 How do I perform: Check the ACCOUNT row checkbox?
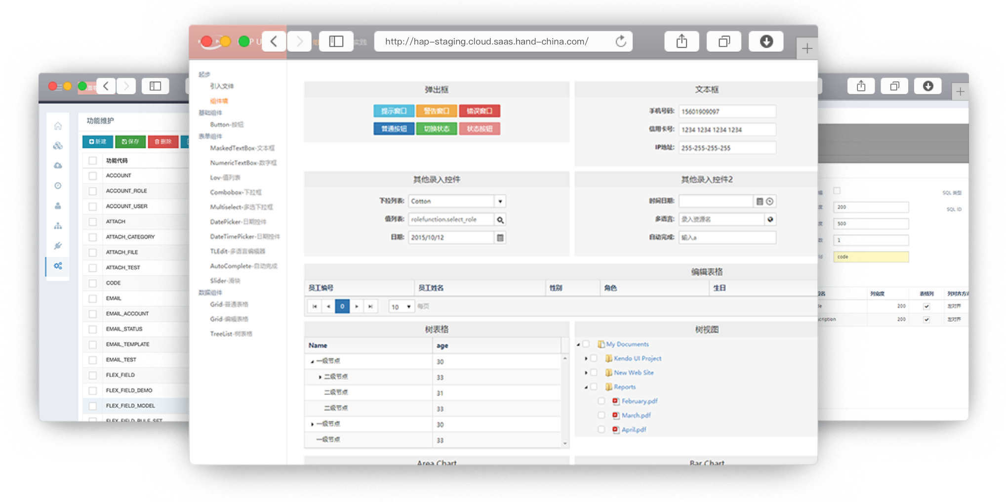(92, 176)
